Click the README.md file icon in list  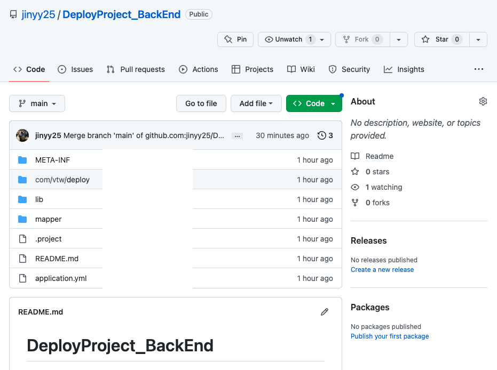point(22,259)
